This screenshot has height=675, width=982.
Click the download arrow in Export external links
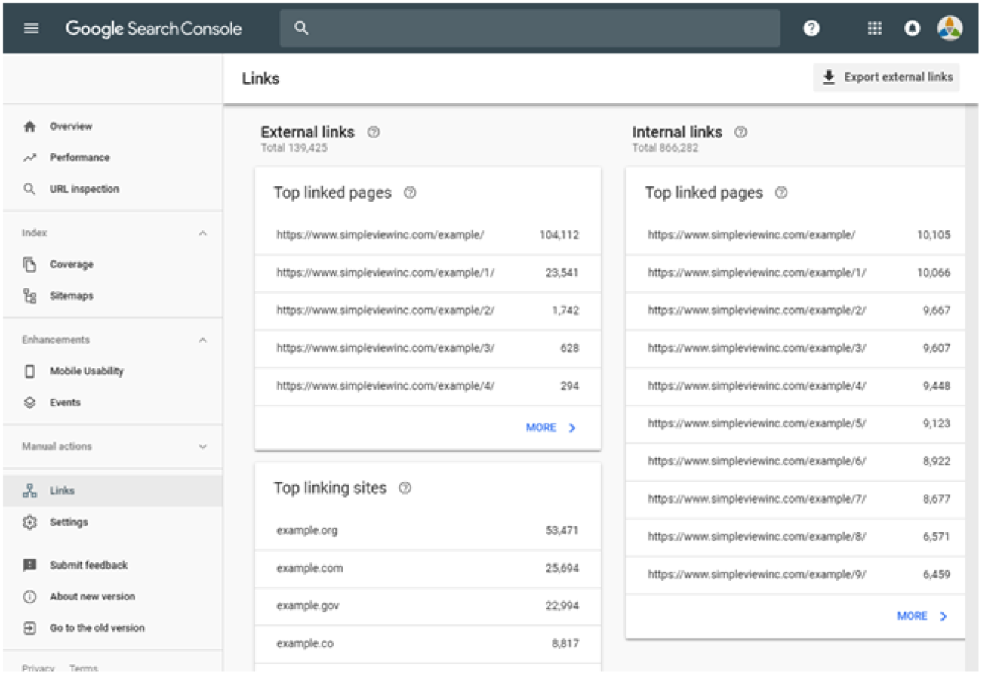pos(828,77)
